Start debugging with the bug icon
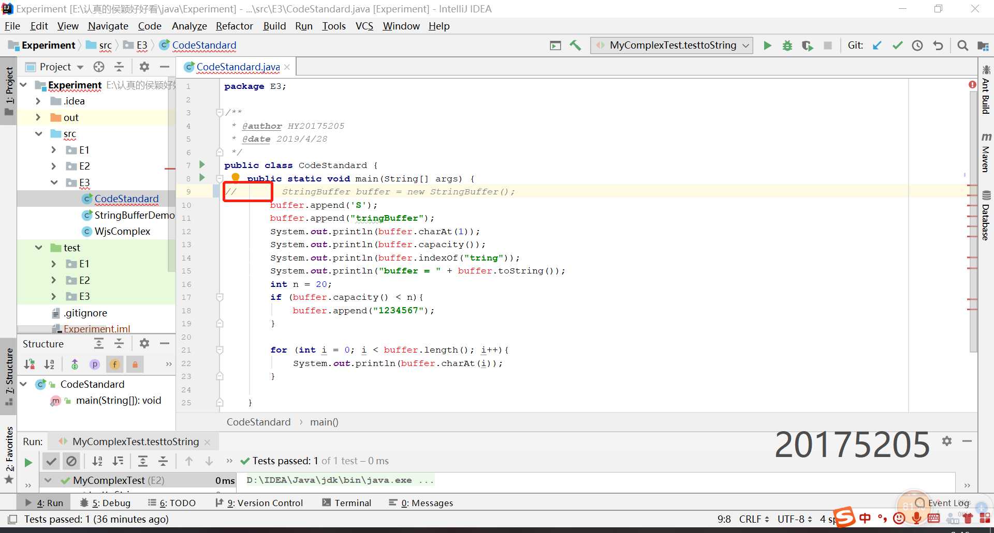This screenshot has height=533, width=994. click(787, 45)
